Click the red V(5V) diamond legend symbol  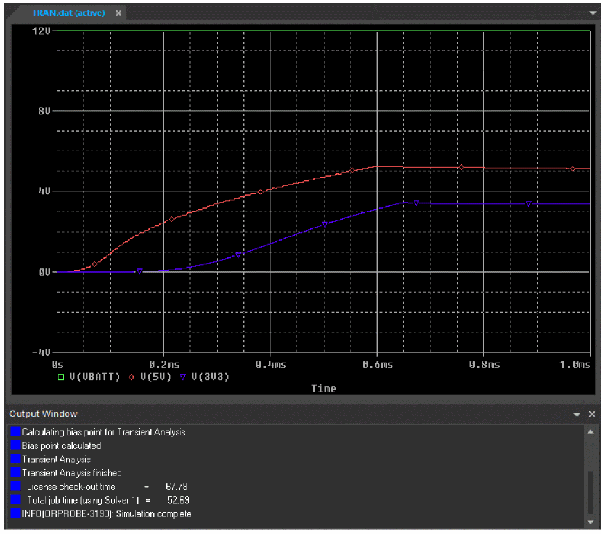[x=132, y=377]
